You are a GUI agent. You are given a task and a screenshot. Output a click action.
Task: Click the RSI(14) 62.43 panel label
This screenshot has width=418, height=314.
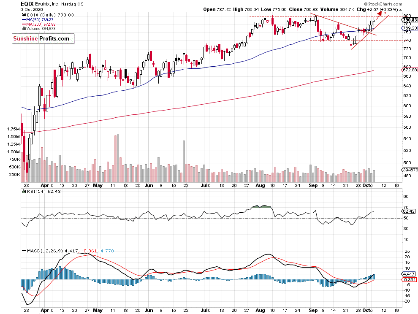pyautogui.click(x=44, y=191)
